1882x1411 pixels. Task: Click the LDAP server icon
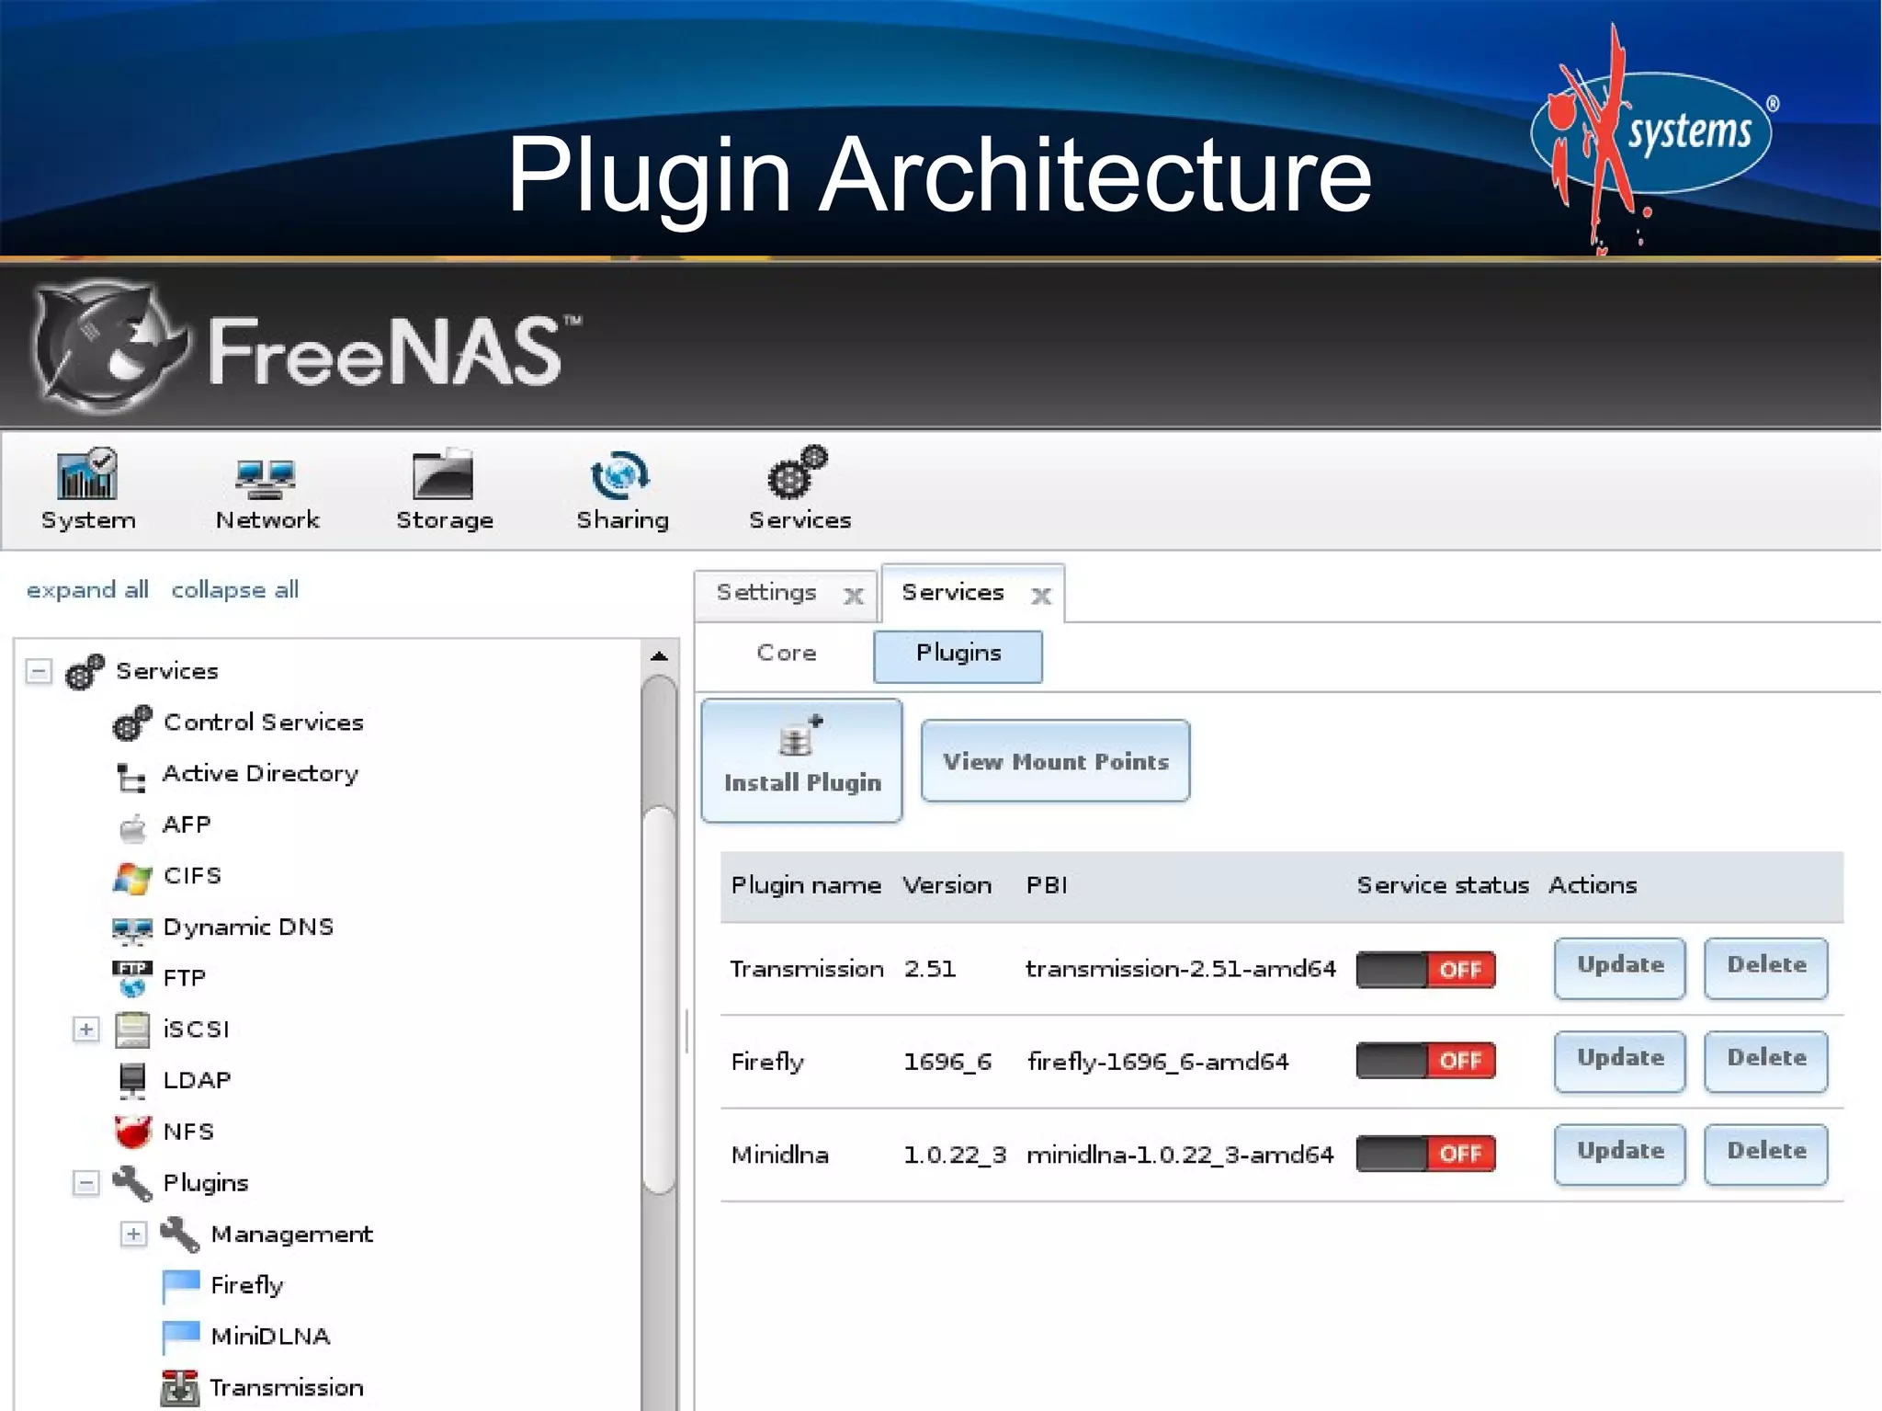pyautogui.click(x=132, y=1081)
